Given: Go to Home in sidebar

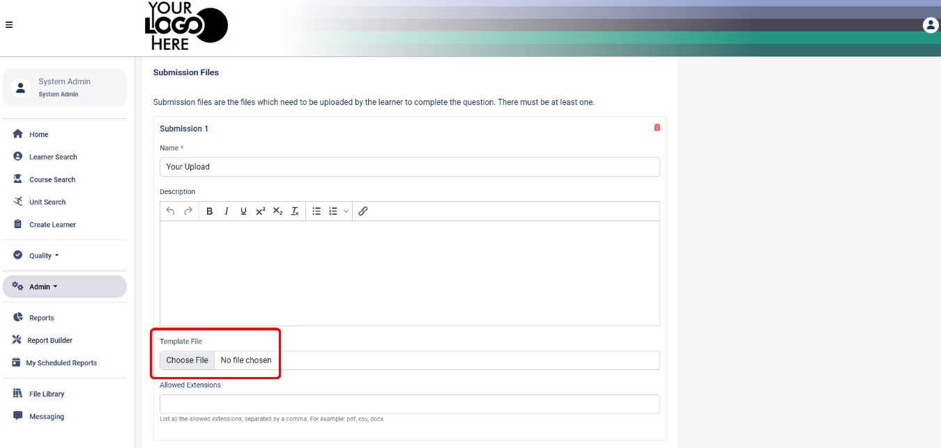Looking at the screenshot, I should pyautogui.click(x=39, y=134).
